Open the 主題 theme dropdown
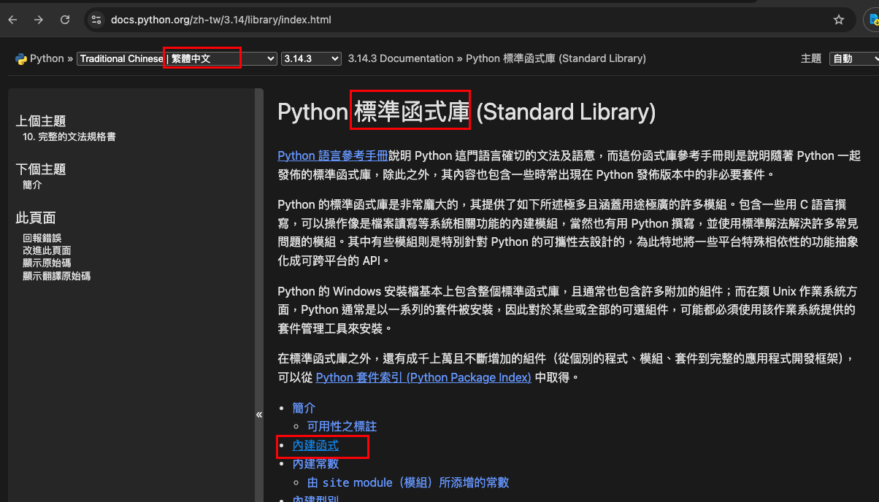 [x=854, y=58]
